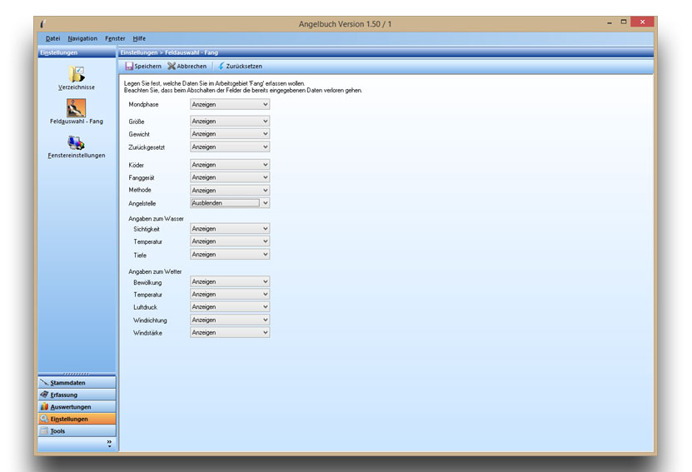Open the Navigation menu
This screenshot has width=692, height=472.
tap(82, 38)
